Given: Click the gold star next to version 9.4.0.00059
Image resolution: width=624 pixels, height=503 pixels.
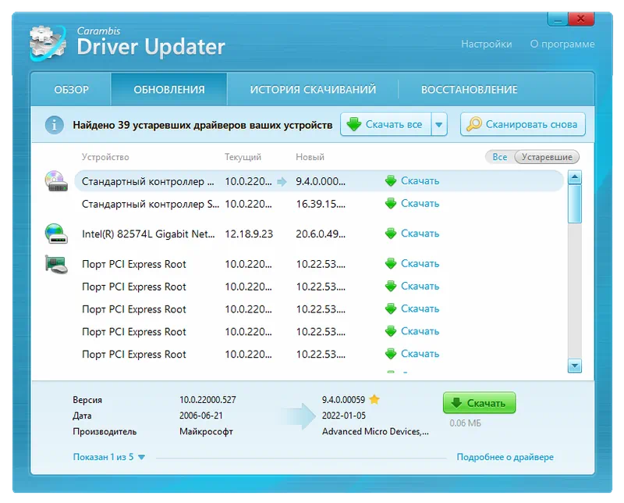Looking at the screenshot, I should click(374, 399).
